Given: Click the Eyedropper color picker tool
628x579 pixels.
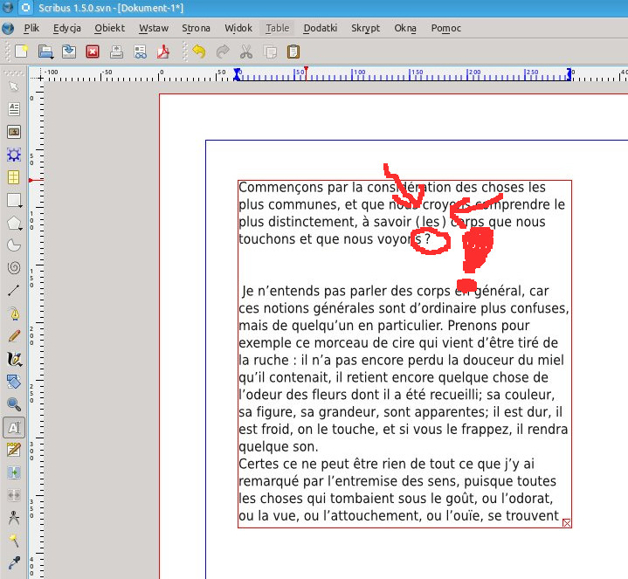Looking at the screenshot, I should [13, 562].
